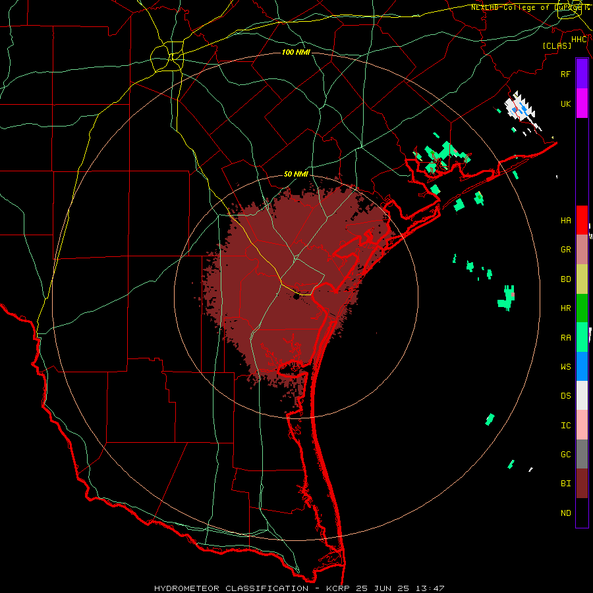Click the RA legend label
This screenshot has height=593, width=593.
pos(565,338)
